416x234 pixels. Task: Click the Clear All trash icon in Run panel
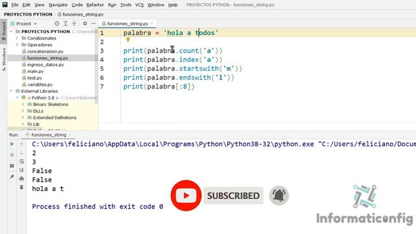pyautogui.click(x=21, y=188)
